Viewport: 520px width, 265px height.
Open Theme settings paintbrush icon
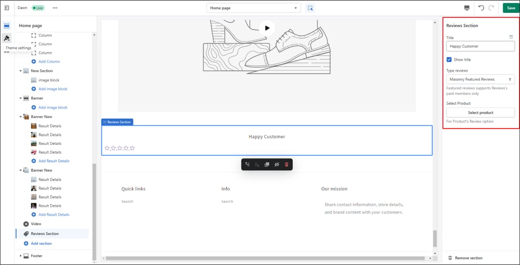click(x=6, y=38)
